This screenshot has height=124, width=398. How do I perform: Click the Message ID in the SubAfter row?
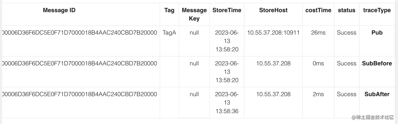79,94
